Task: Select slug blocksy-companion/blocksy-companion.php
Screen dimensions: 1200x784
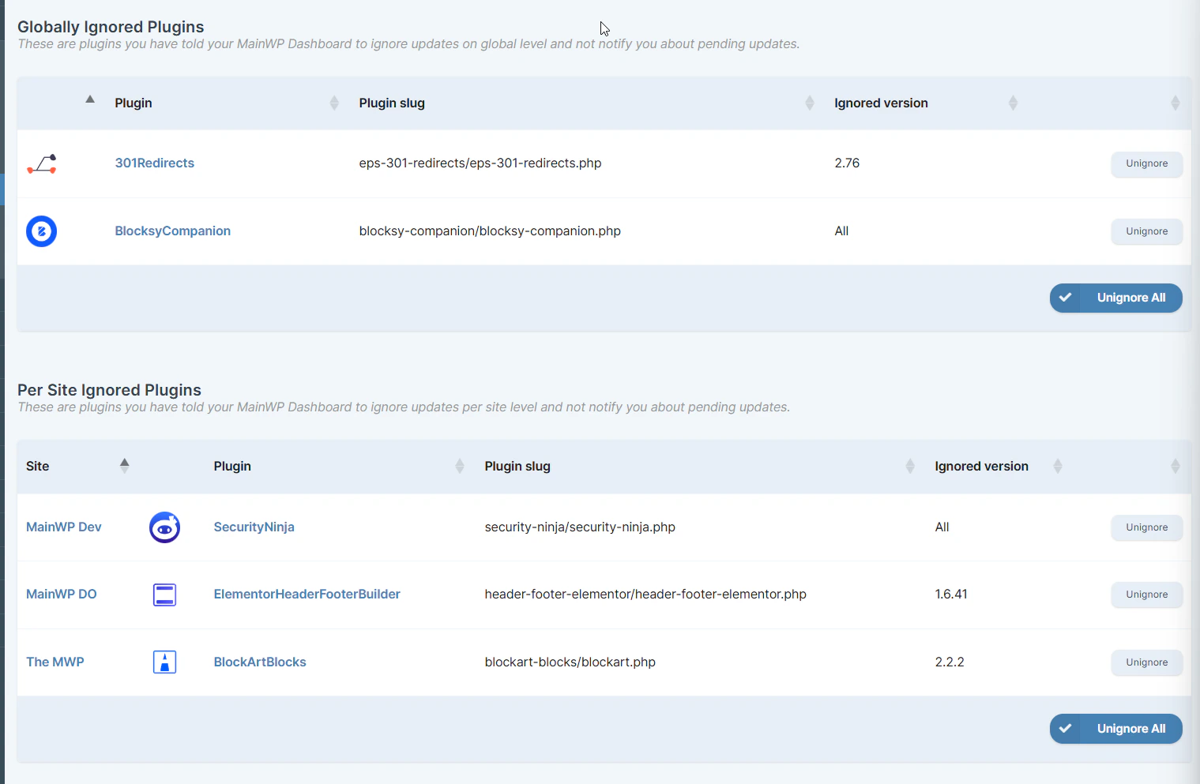Action: [490, 231]
